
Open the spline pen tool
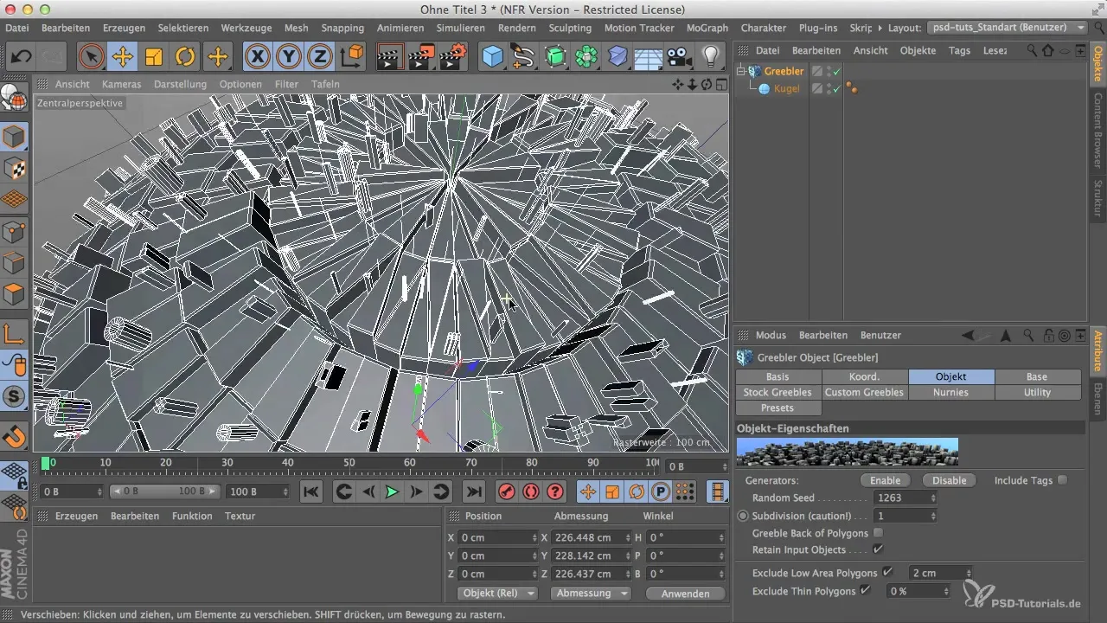[523, 58]
